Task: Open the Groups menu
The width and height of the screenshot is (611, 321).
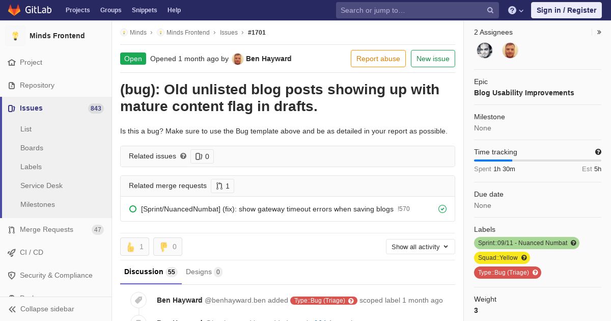Action: pos(111,10)
